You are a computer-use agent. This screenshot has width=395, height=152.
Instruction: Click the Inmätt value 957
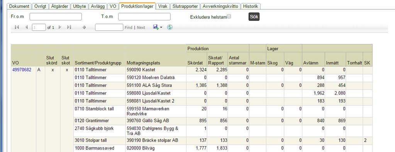pos(341,78)
